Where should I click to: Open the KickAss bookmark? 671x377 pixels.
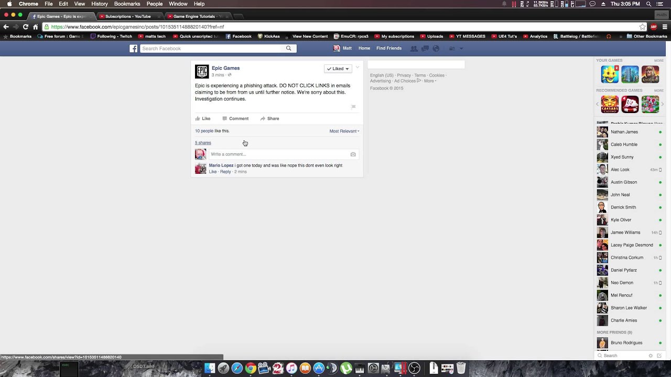coord(268,36)
